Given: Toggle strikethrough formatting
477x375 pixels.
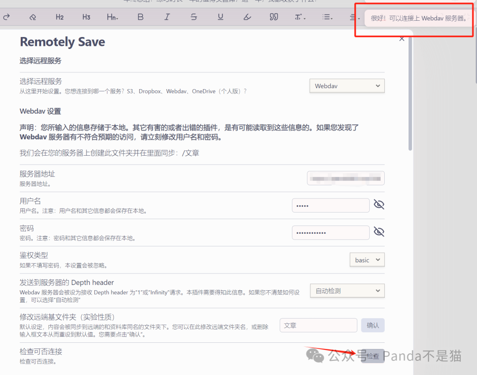Looking at the screenshot, I should coord(194,17).
